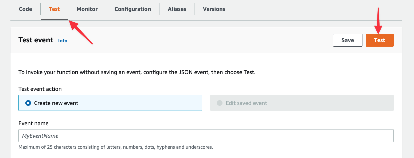The width and height of the screenshot is (414, 158).
Task: Open the Monitor tab
Action: pos(87,9)
